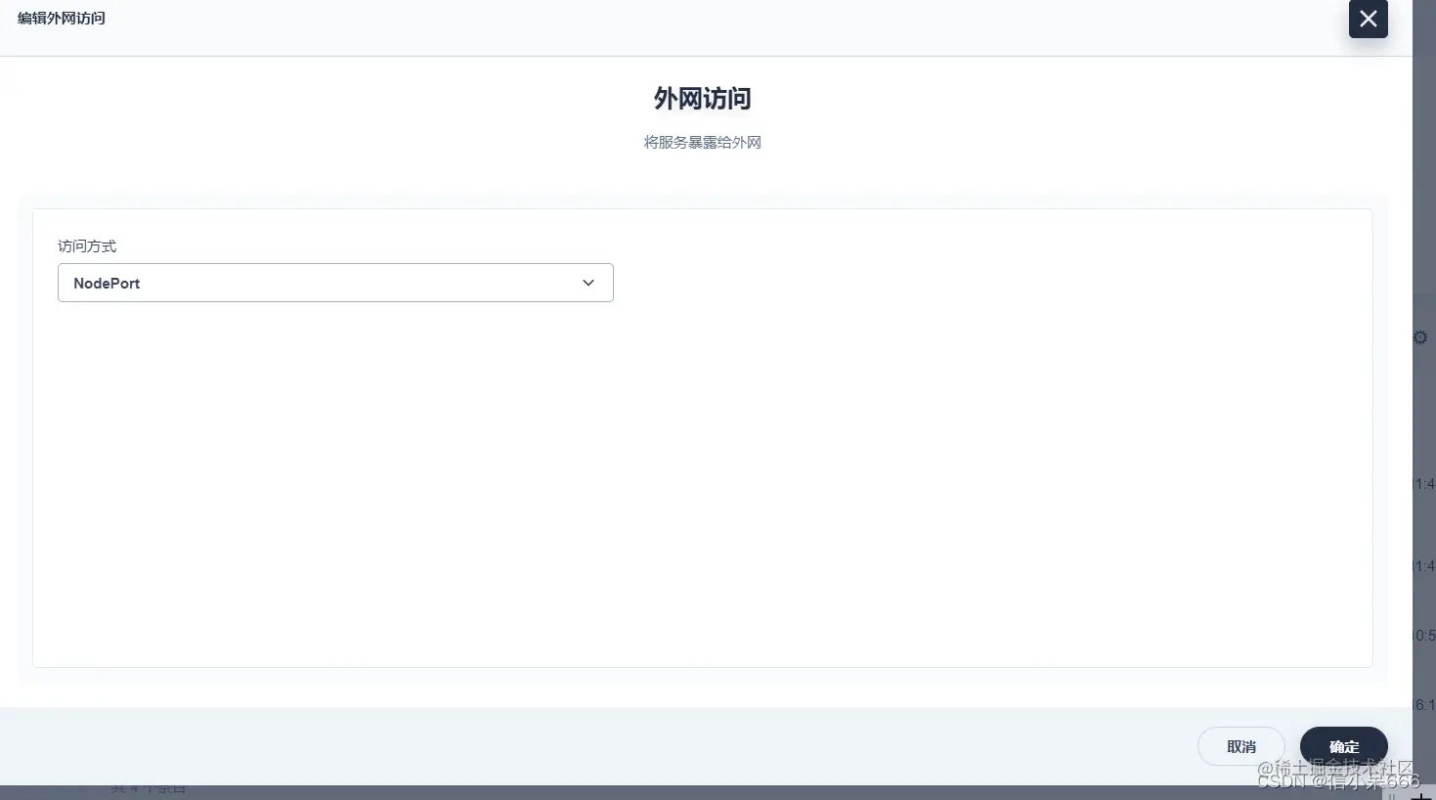Image resolution: width=1436 pixels, height=800 pixels.
Task: Open the 访问方式 access type dropdown
Action: coord(335,283)
